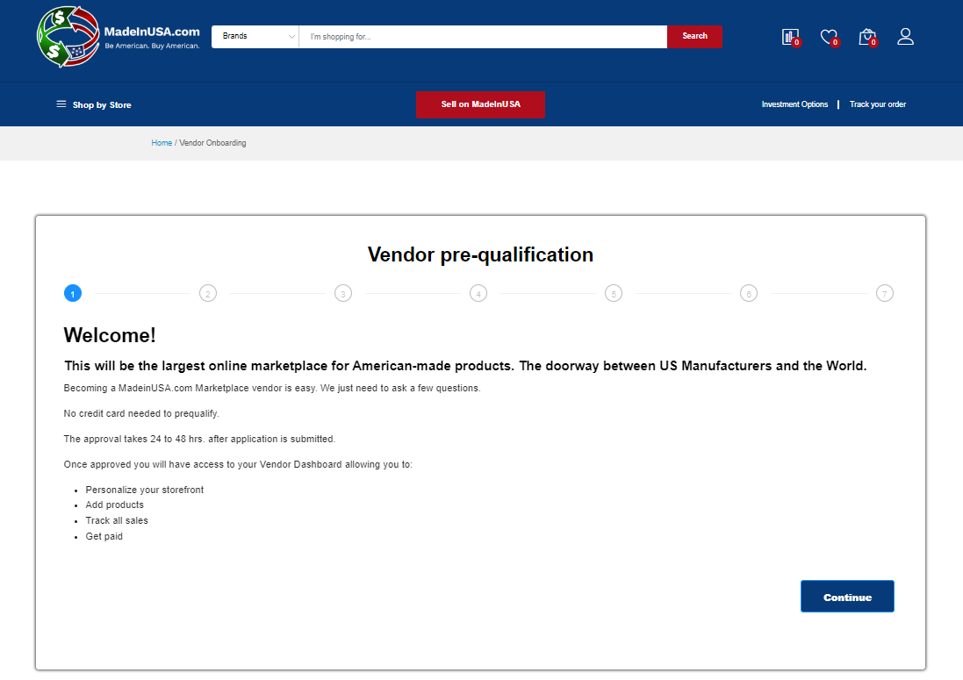
Task: Click 'Track all sales' list item
Action: (117, 520)
